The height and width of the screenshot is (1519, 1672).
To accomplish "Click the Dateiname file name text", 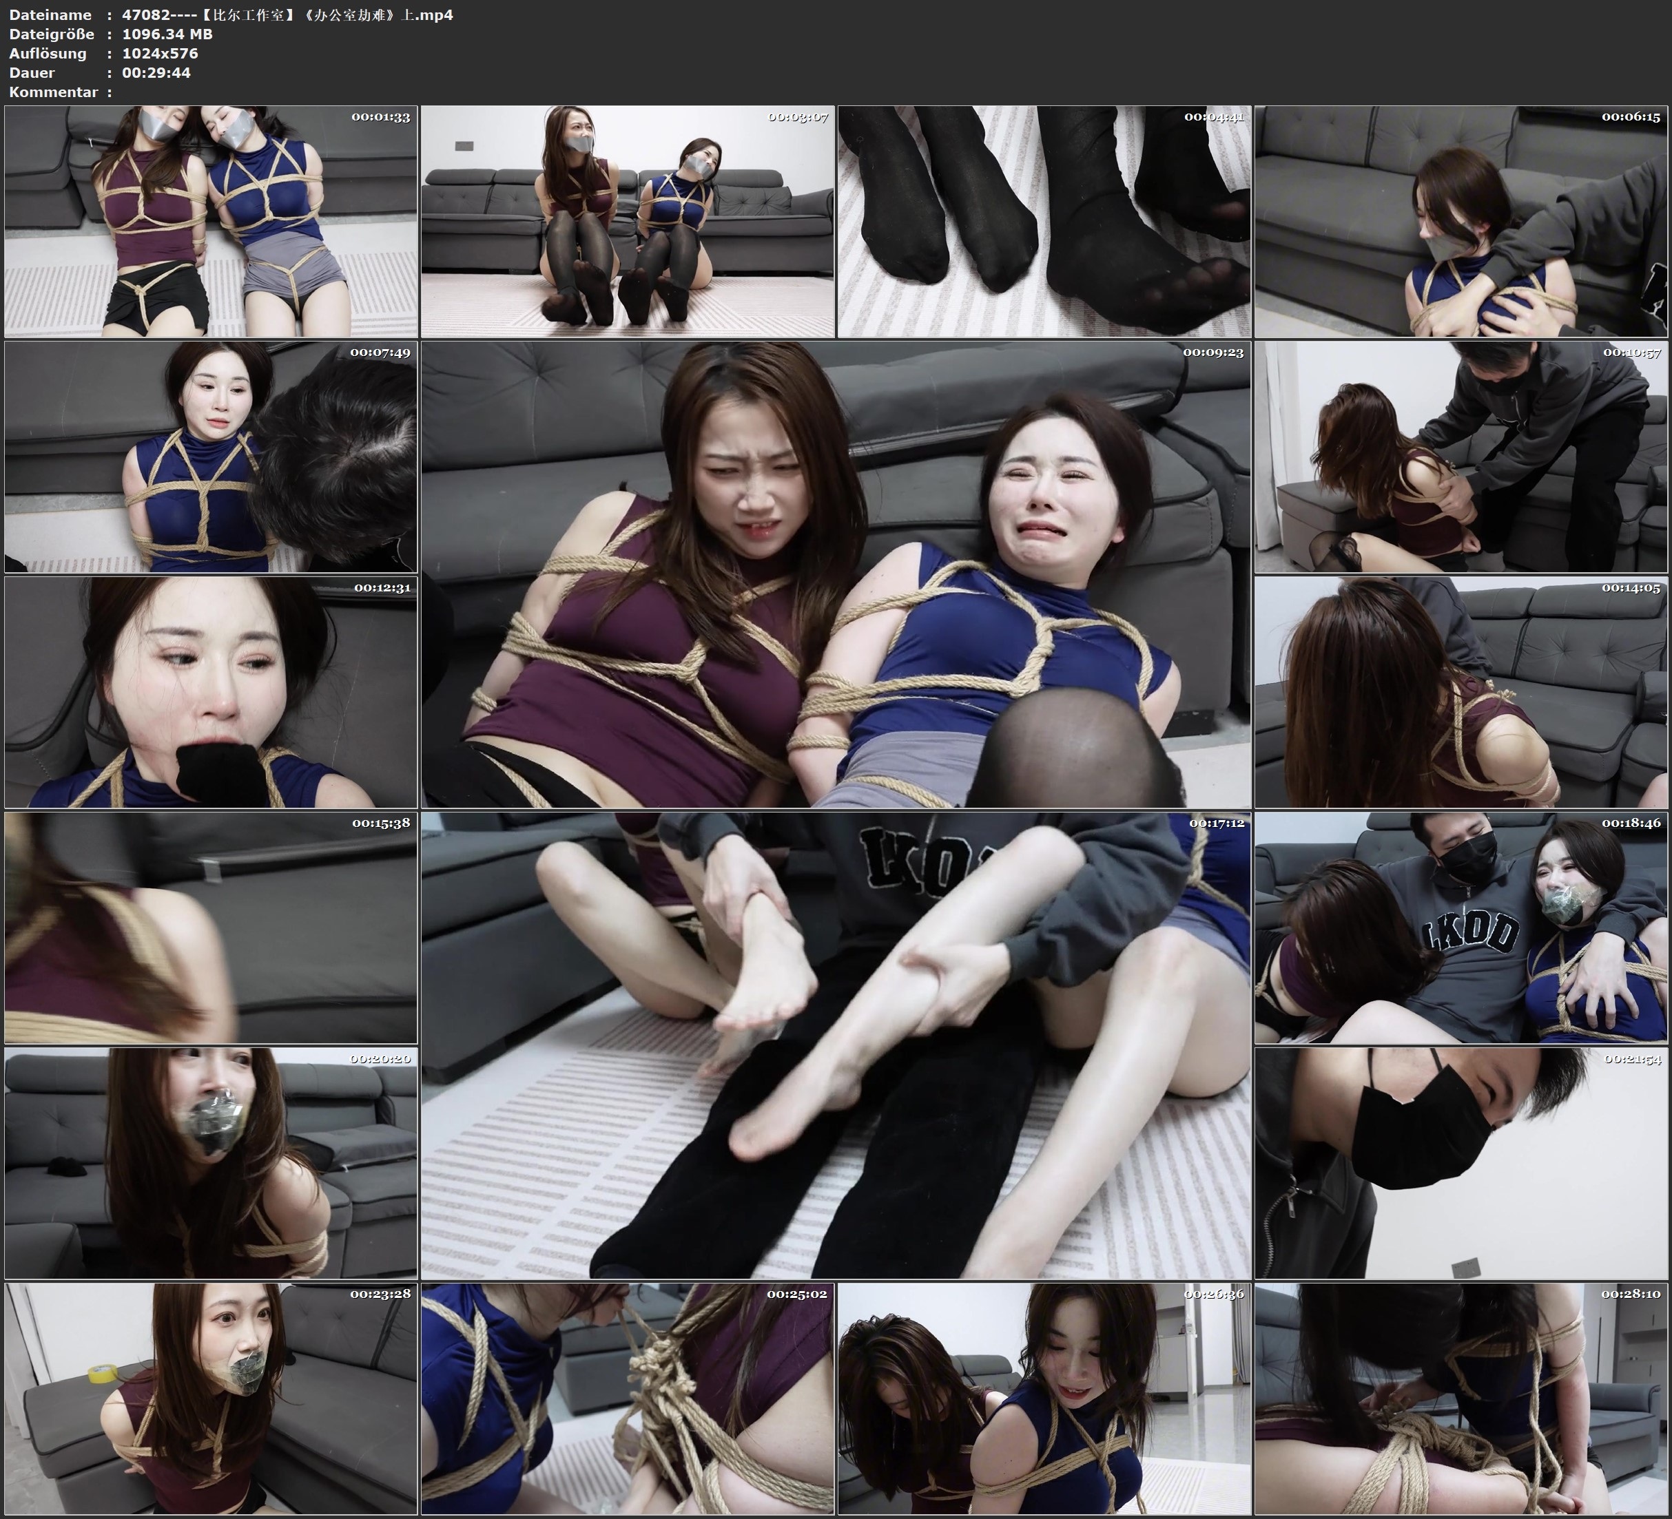I will [x=287, y=15].
